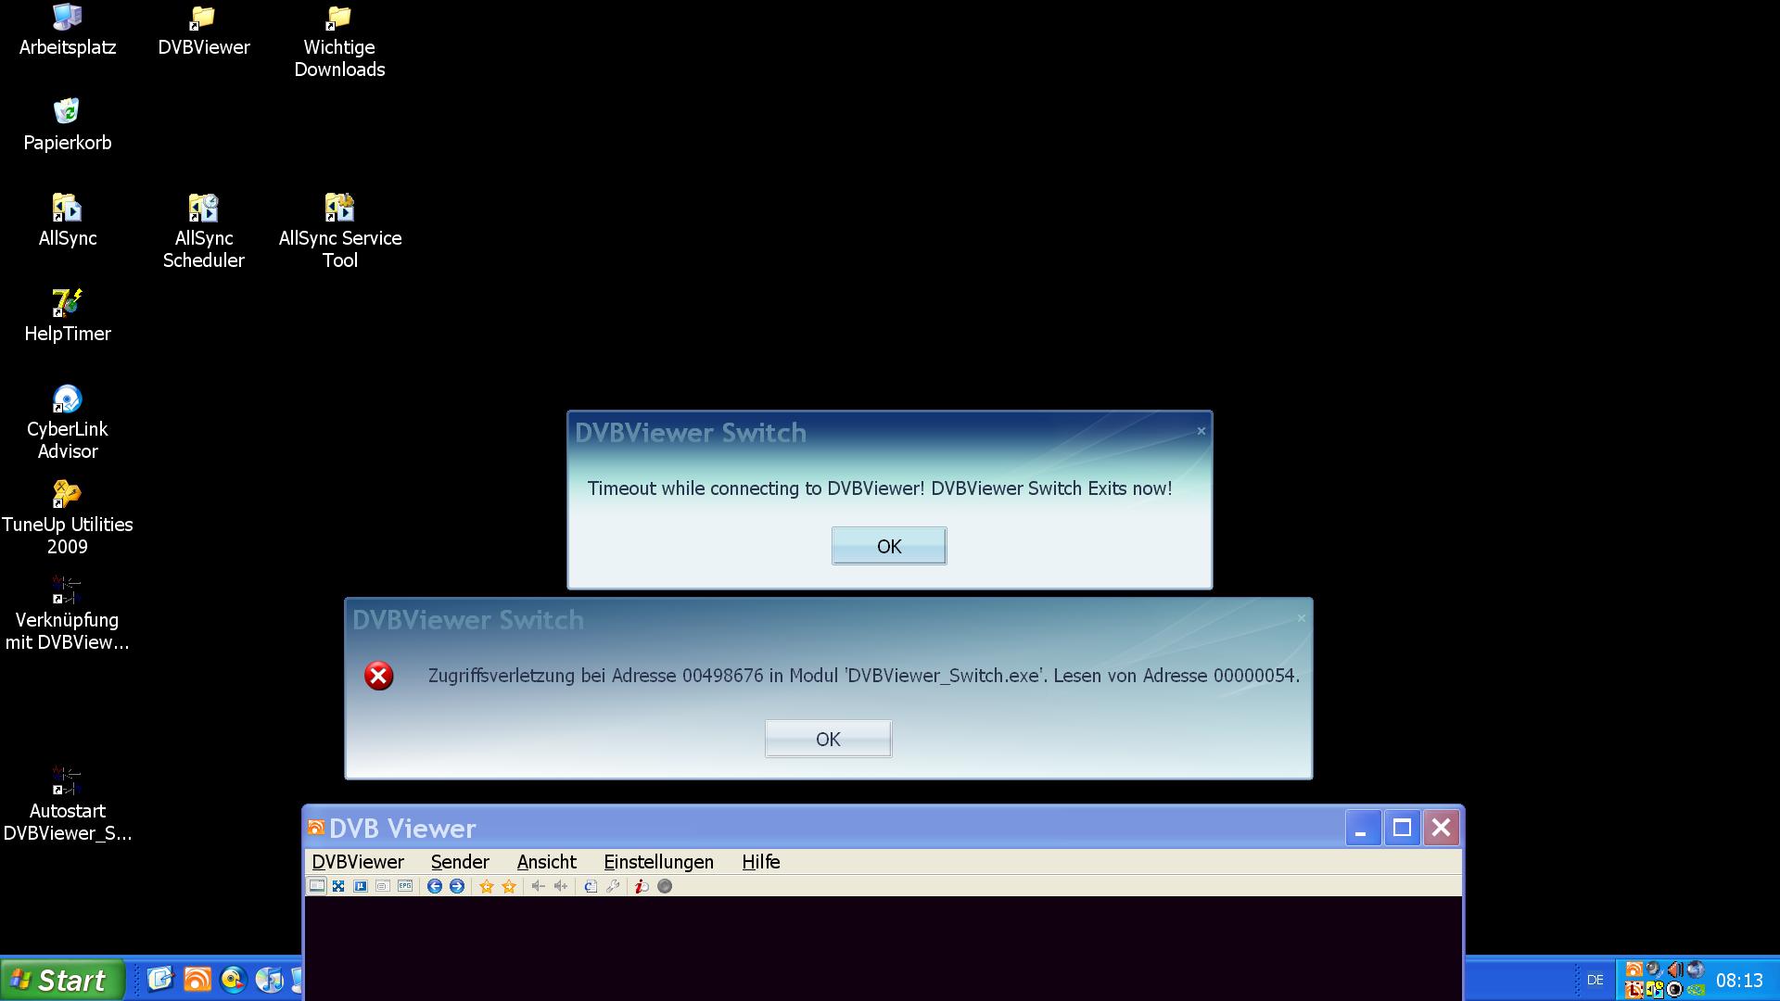1780x1001 pixels.
Task: Select the TuneUp Utilities 2009 desktop icon
Action: click(x=67, y=518)
